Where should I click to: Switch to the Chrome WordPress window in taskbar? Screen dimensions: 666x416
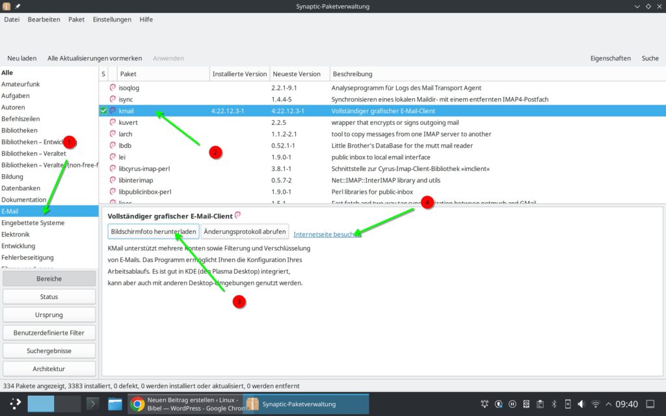[185, 404]
